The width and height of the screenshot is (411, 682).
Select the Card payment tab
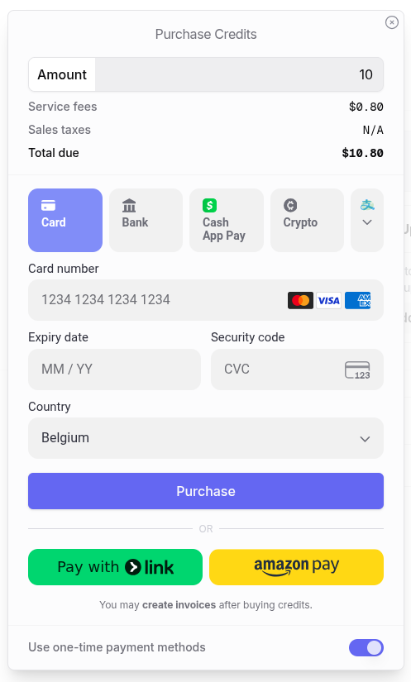(x=65, y=220)
